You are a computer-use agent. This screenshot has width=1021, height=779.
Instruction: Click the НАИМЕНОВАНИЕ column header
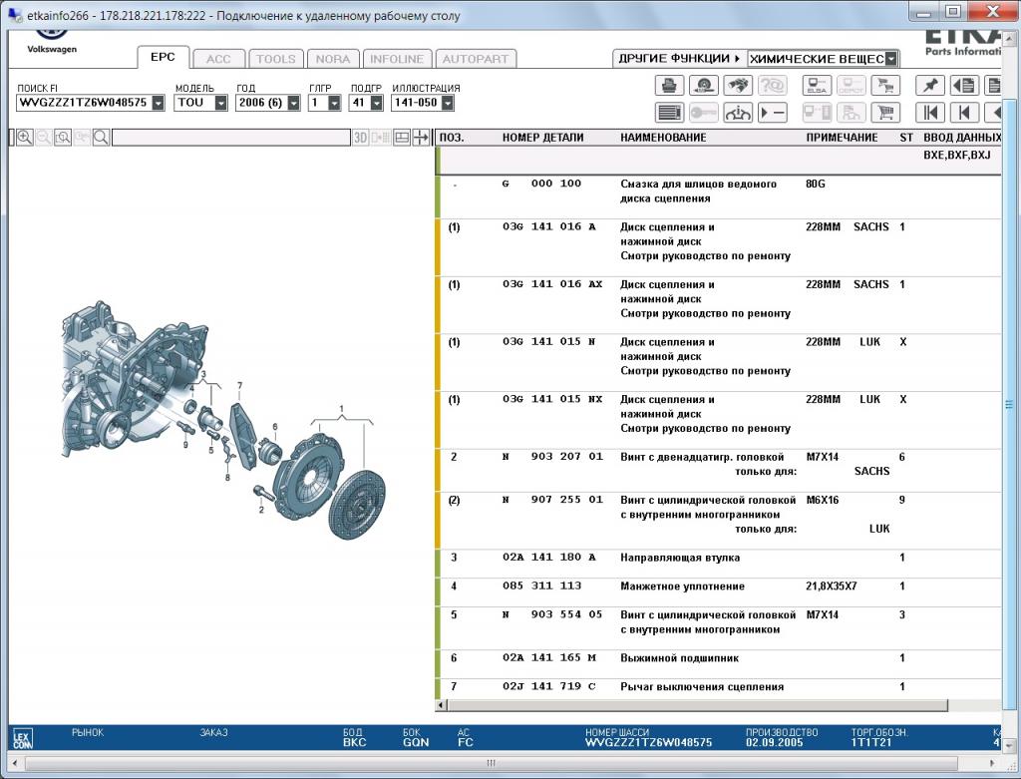[x=663, y=138]
